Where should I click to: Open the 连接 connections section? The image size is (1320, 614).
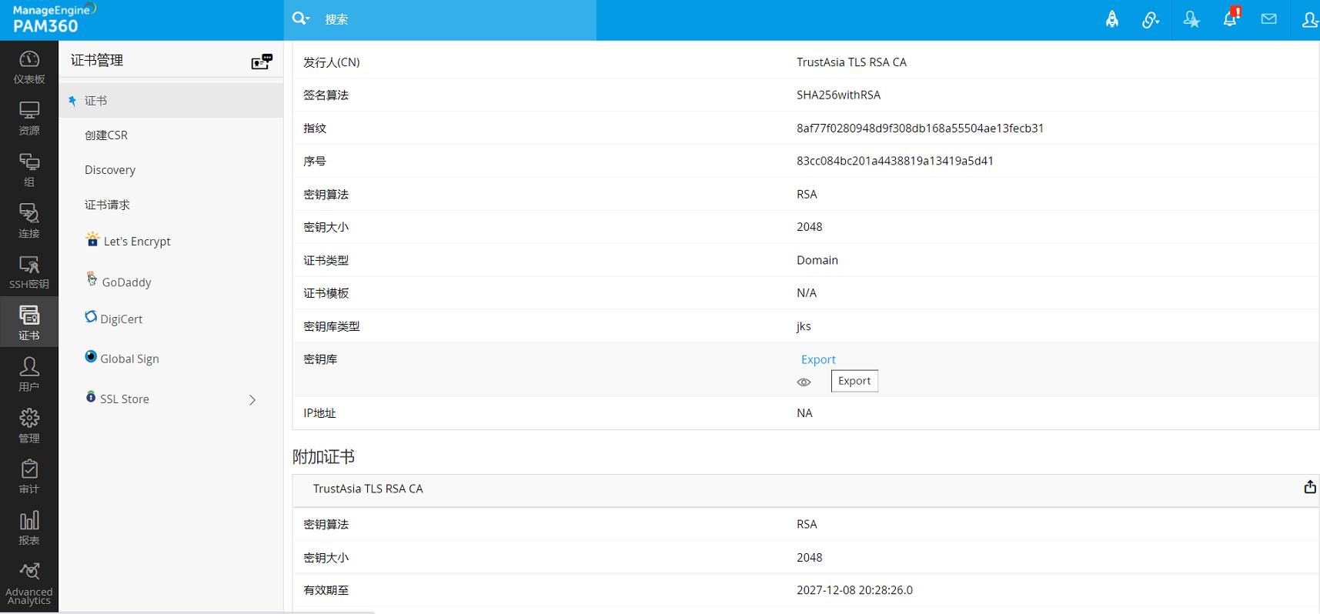(x=29, y=222)
